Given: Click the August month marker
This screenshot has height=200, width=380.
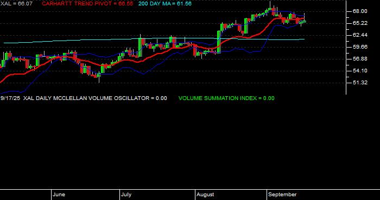Looking at the screenshot, I should pos(205,195).
